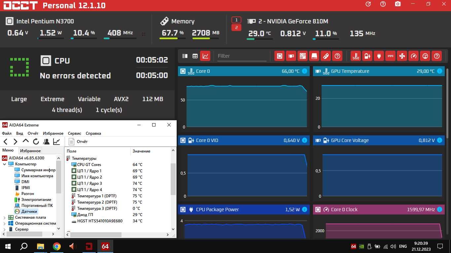Expand the Системная плата tree node
The width and height of the screenshot is (451, 253).
[x=4, y=217]
